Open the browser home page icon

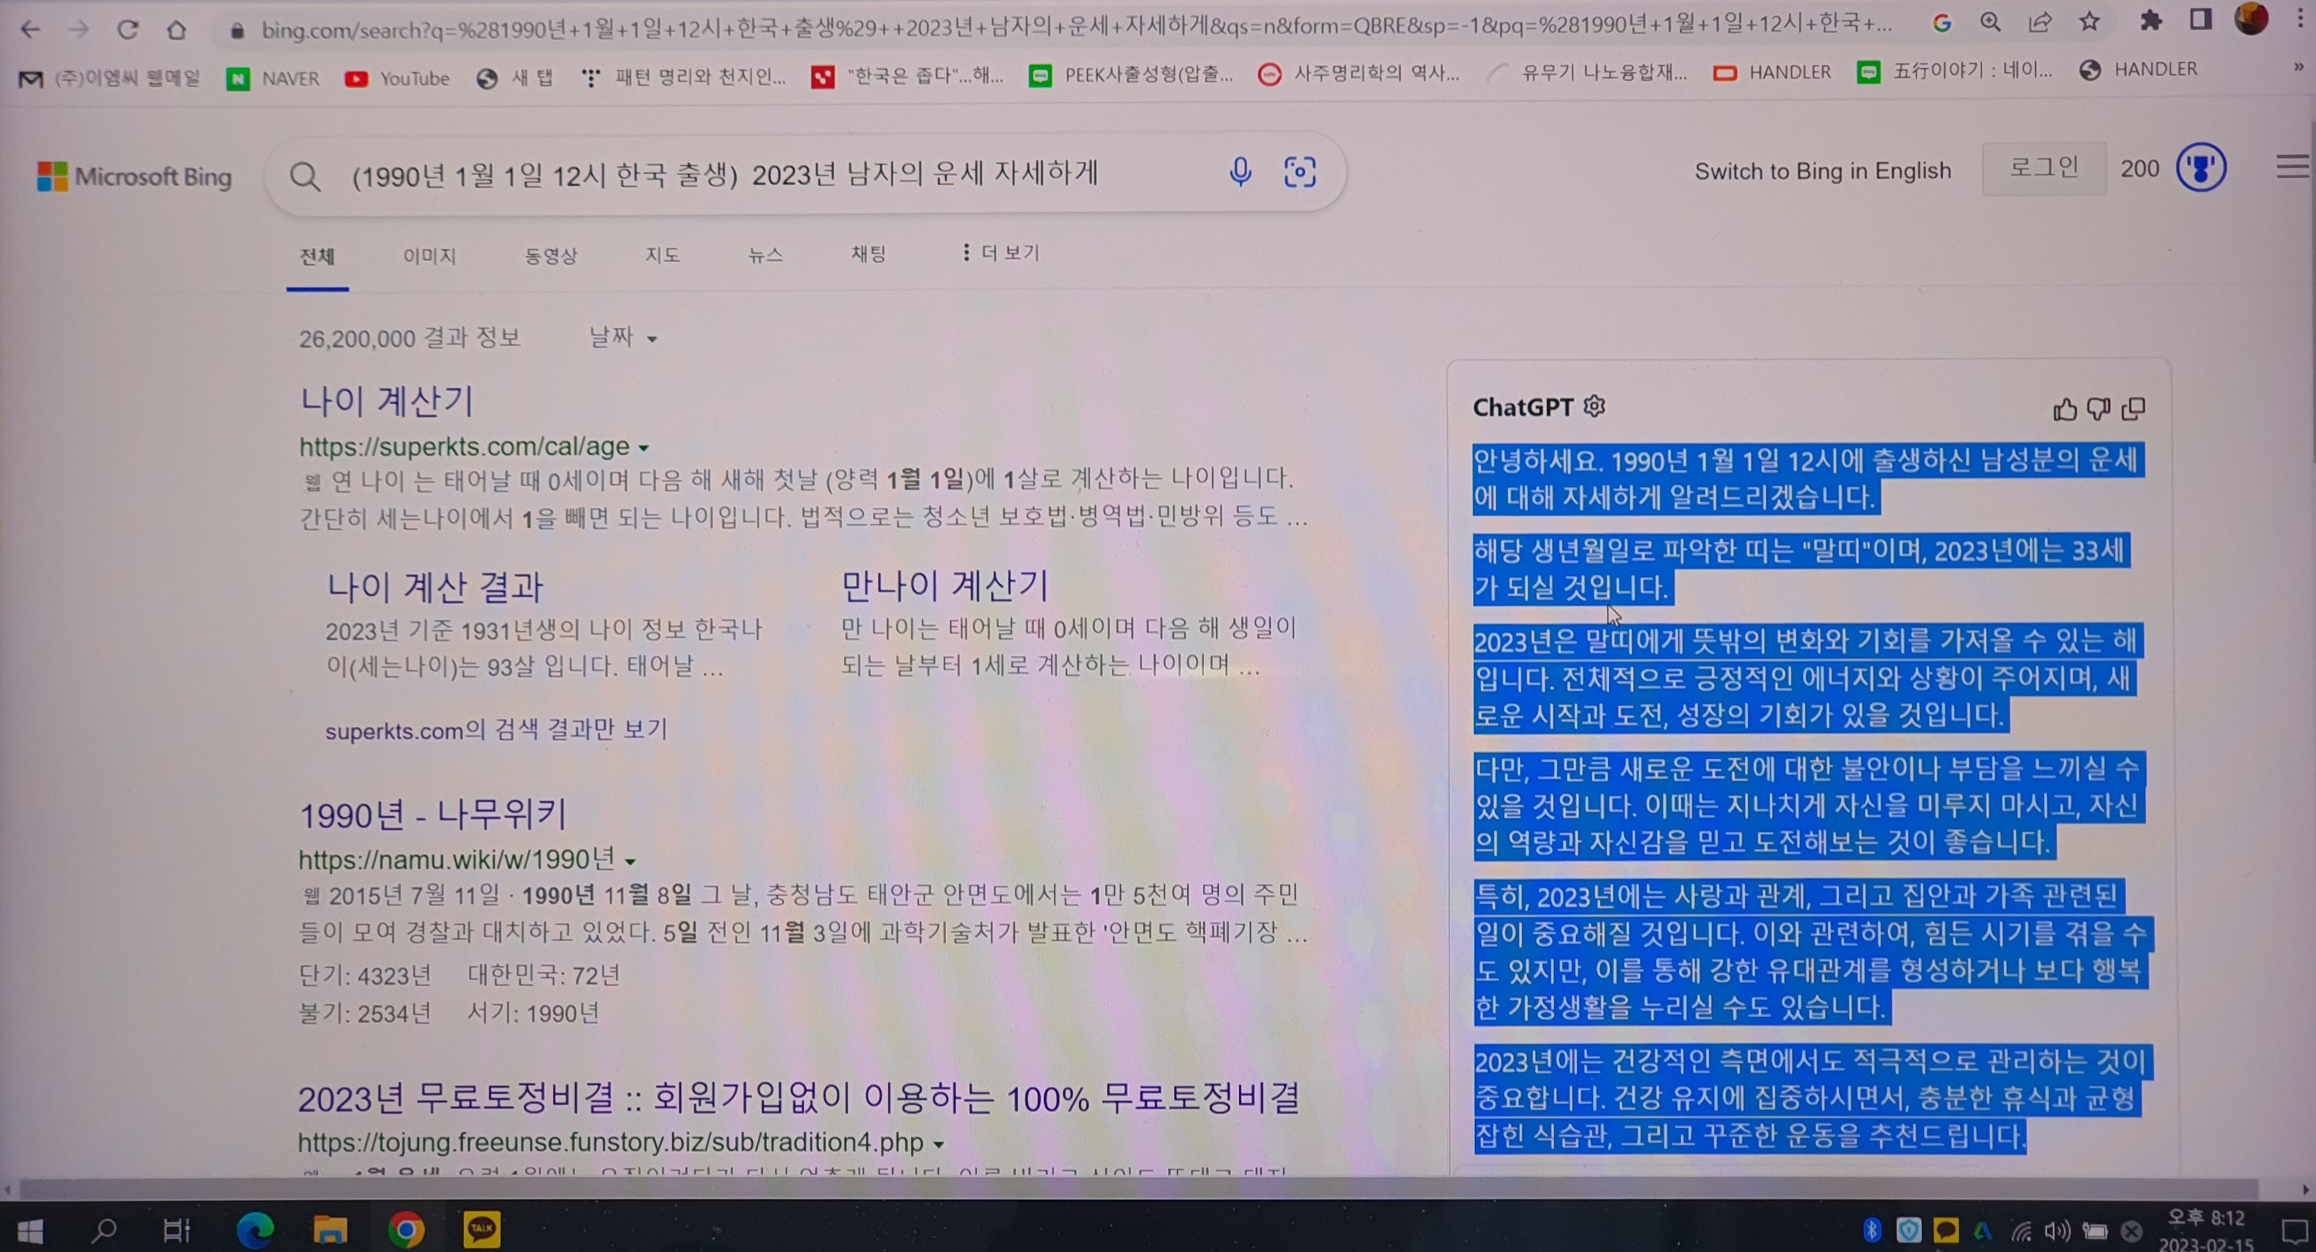pos(176,30)
